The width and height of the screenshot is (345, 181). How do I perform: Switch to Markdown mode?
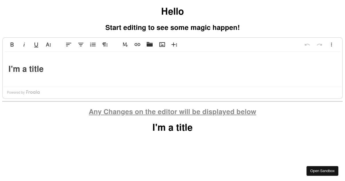click(x=125, y=45)
